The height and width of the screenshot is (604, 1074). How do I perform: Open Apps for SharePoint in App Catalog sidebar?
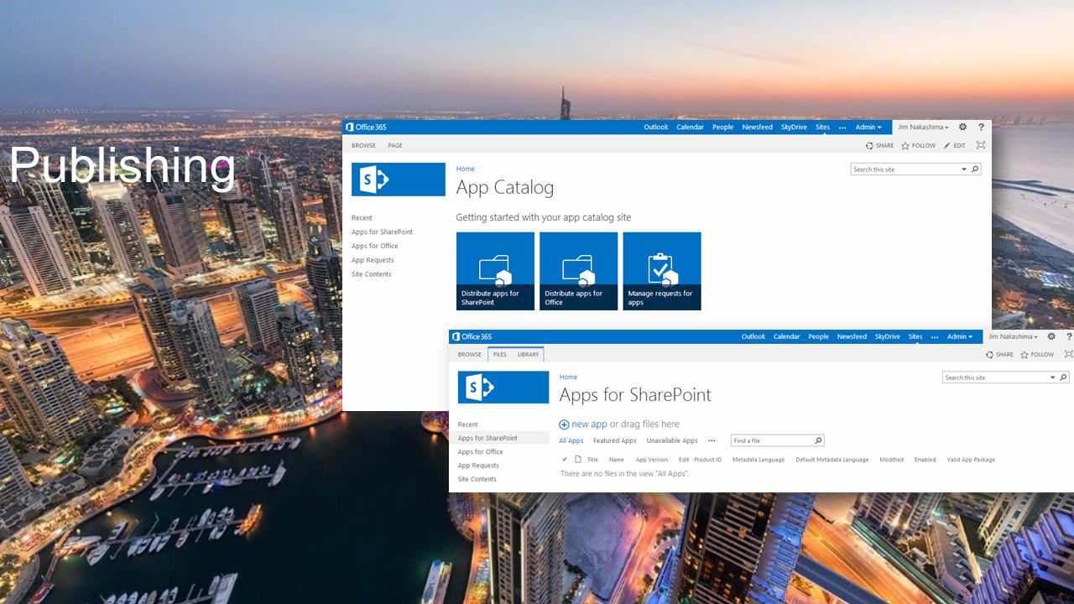pyautogui.click(x=383, y=232)
